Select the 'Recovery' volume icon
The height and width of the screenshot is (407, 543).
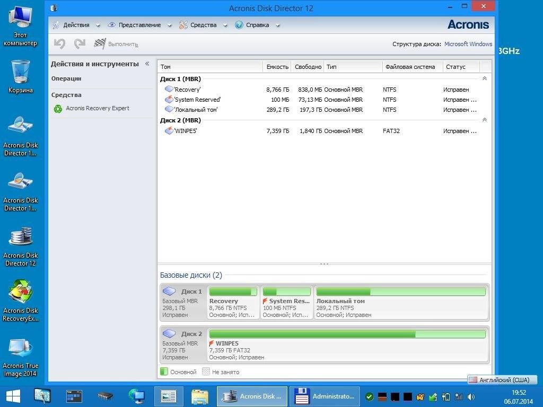coord(169,89)
